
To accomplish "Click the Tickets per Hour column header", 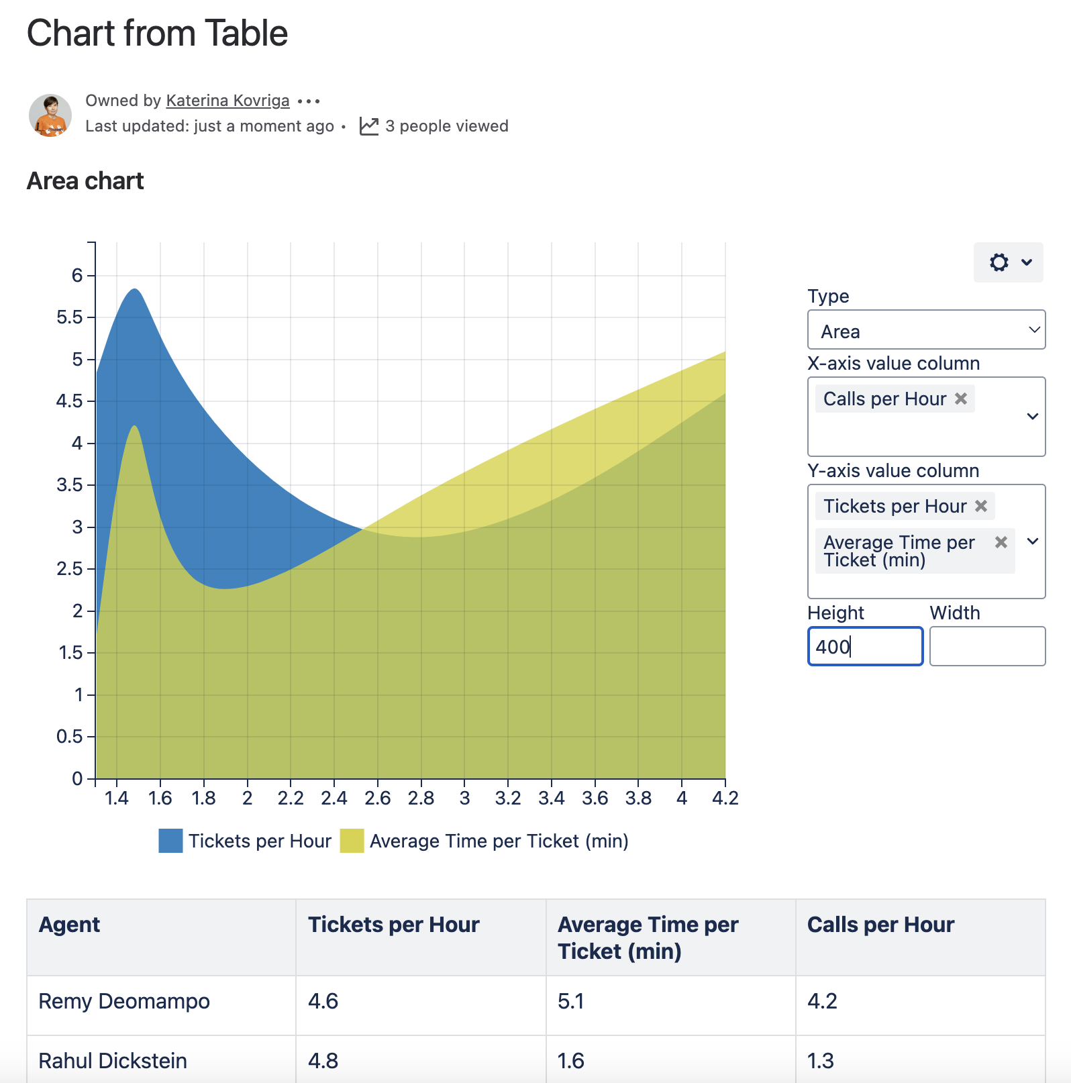I will pos(394,925).
